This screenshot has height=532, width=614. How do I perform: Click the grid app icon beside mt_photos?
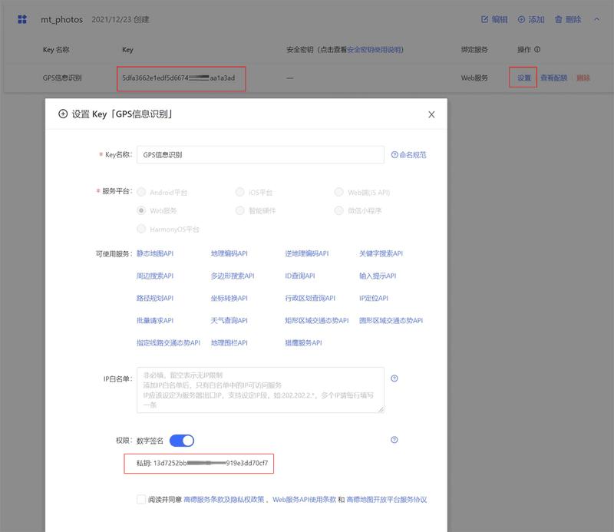(x=21, y=19)
